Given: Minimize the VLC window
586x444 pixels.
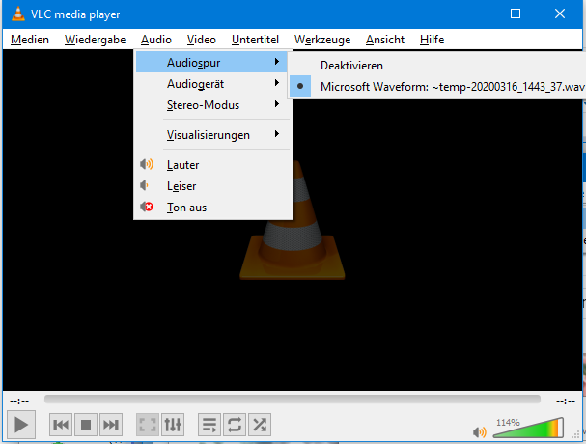Looking at the screenshot, I should click(x=472, y=14).
